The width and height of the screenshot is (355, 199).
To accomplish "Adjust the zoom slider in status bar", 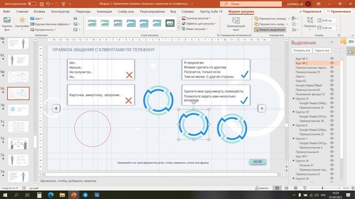I will pyautogui.click(x=322, y=188).
